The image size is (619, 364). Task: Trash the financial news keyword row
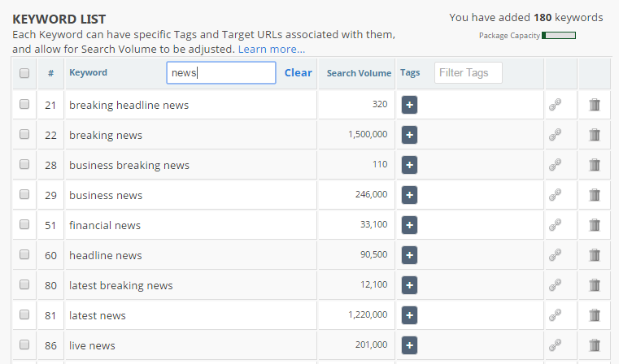pyautogui.click(x=595, y=225)
